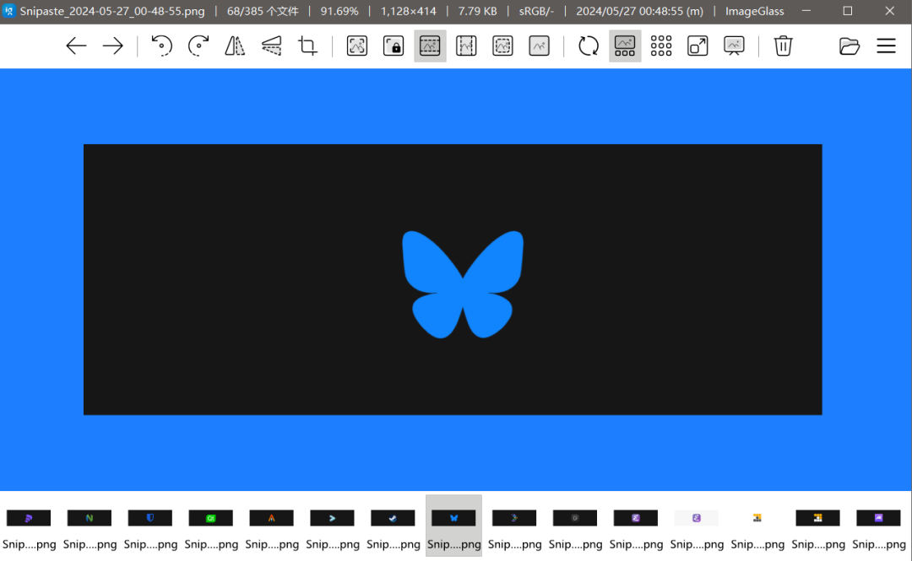
Task: Flip the image vertically
Action: [271, 46]
